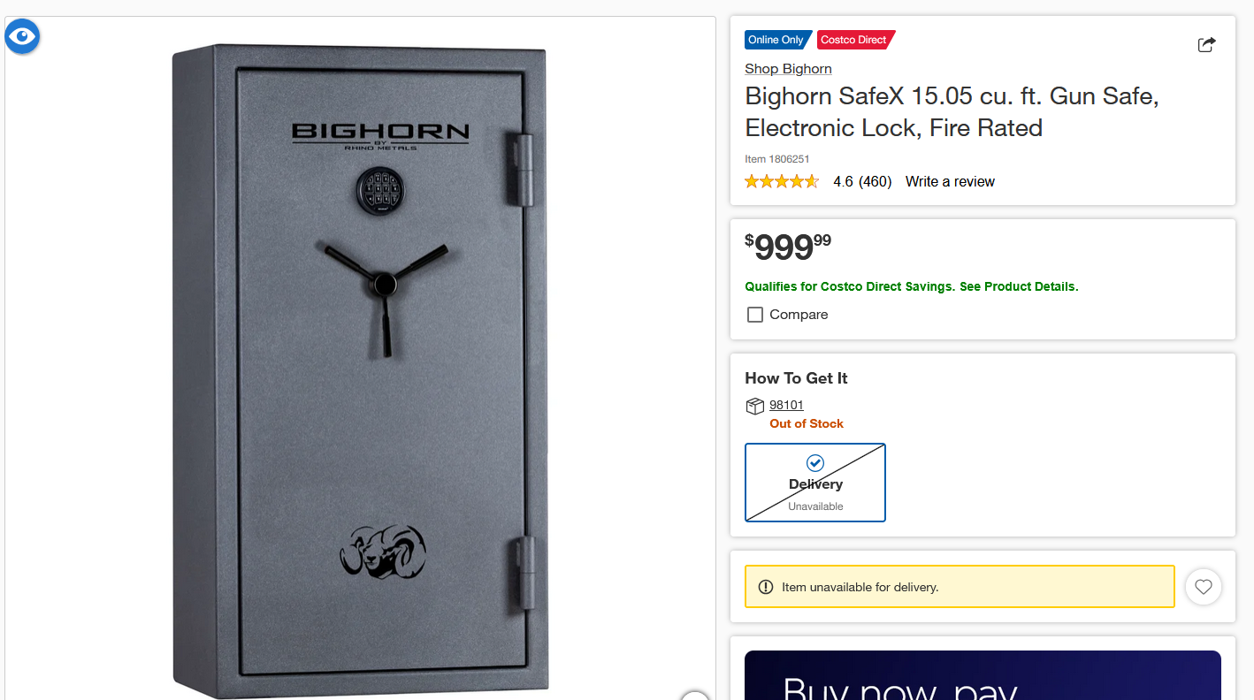
Task: Click the star rating icons
Action: pos(782,181)
